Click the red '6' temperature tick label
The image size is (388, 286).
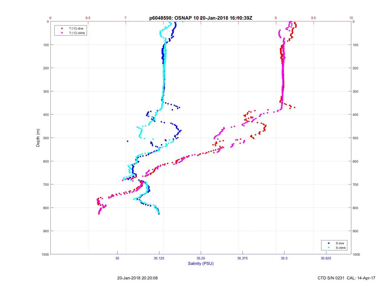click(50, 18)
